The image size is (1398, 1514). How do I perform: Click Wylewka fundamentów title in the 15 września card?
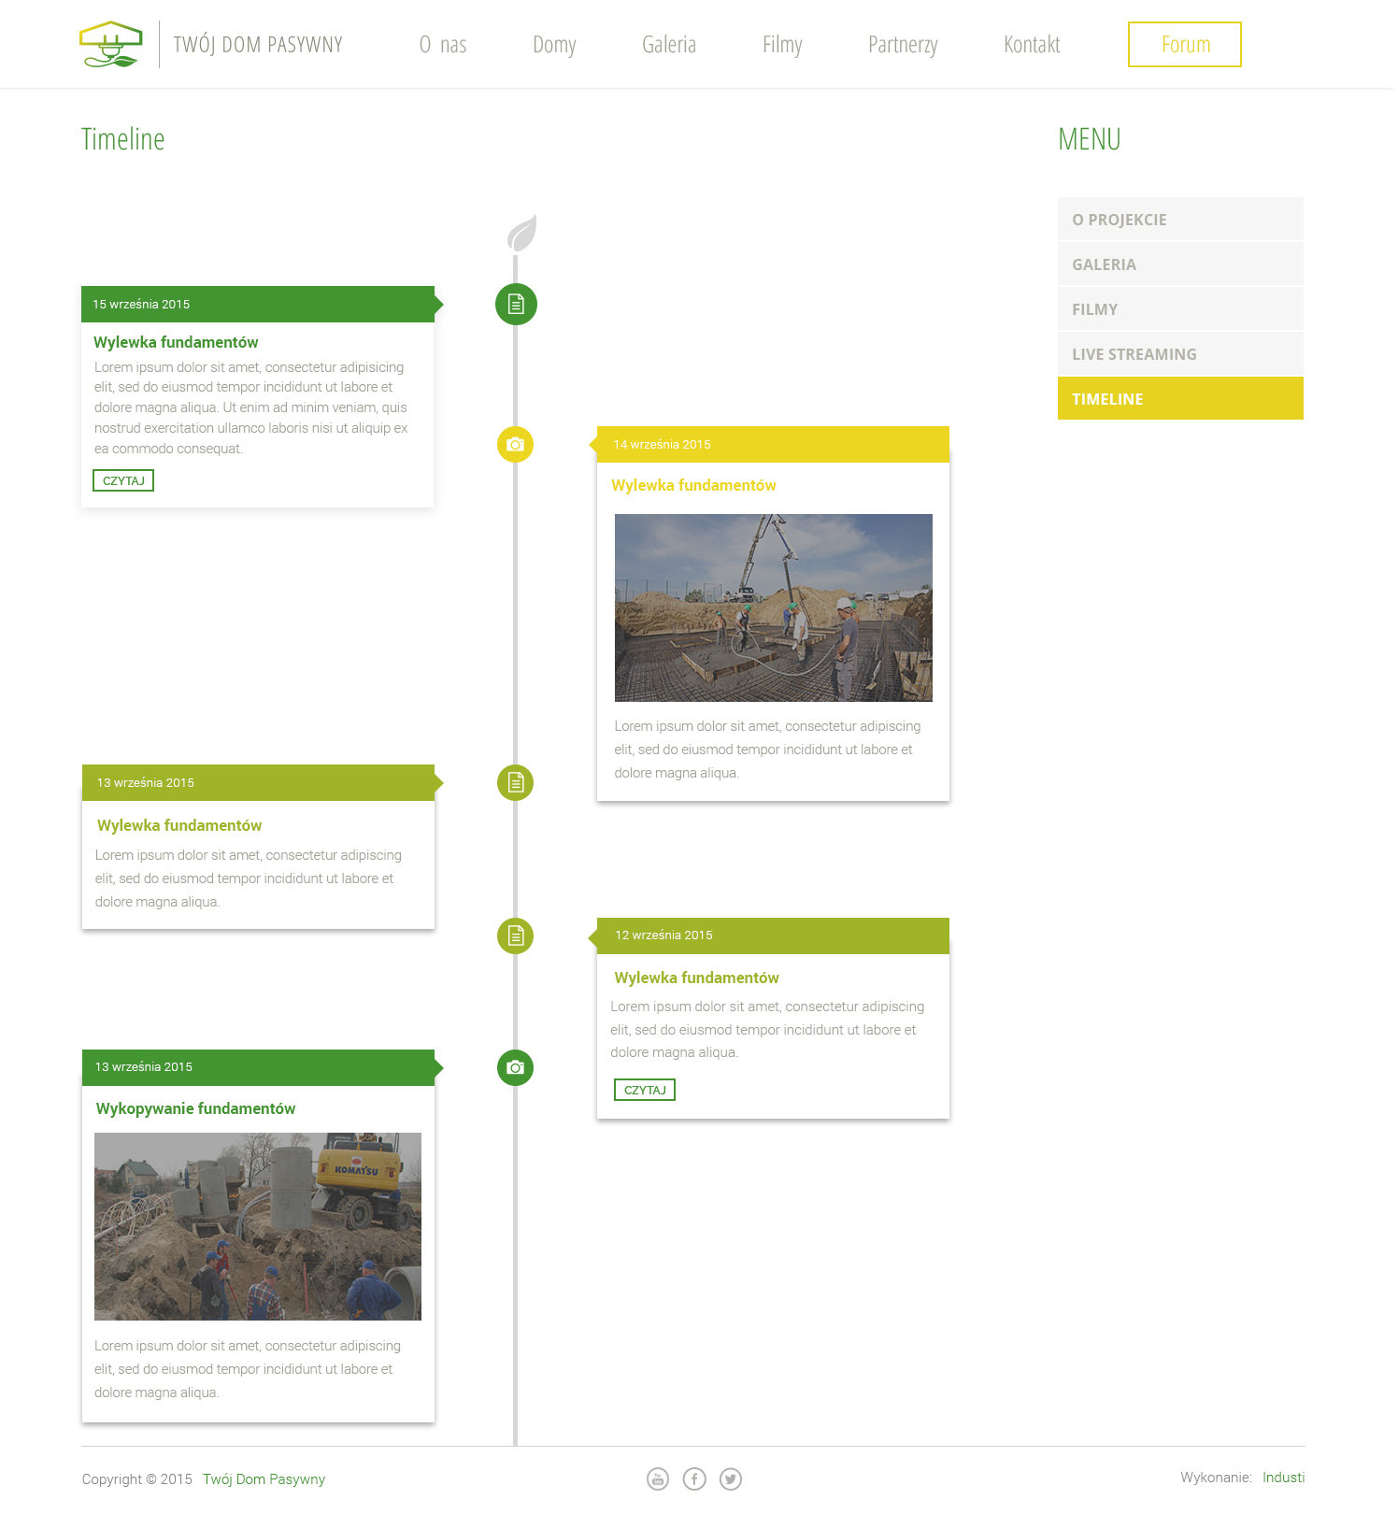point(176,342)
